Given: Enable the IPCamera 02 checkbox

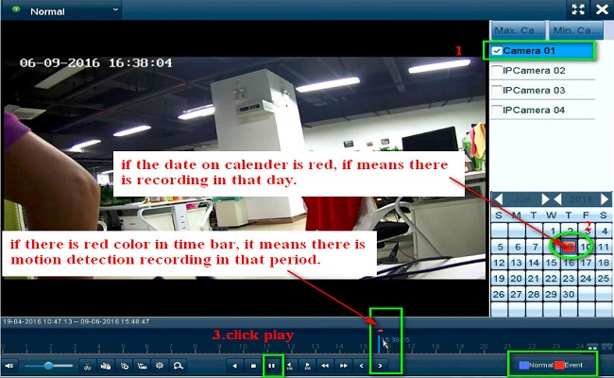Looking at the screenshot, I should (497, 71).
